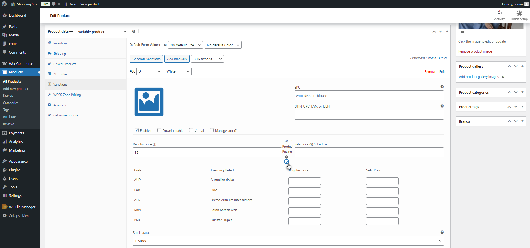Remove variation #38
Viewport: 530px width, 248px height.
click(x=430, y=72)
